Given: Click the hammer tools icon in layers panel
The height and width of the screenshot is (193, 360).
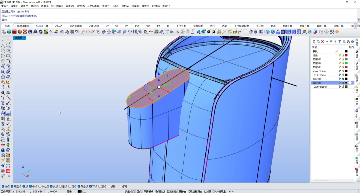Looking at the screenshot, I should (348, 42).
